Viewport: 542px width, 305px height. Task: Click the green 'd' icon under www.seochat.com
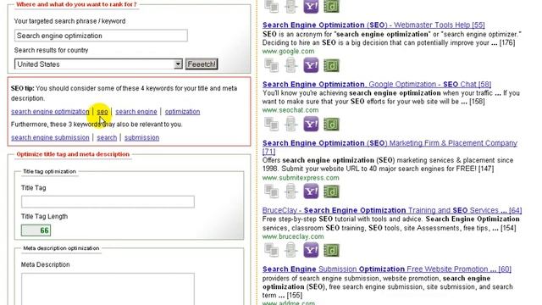point(331,125)
